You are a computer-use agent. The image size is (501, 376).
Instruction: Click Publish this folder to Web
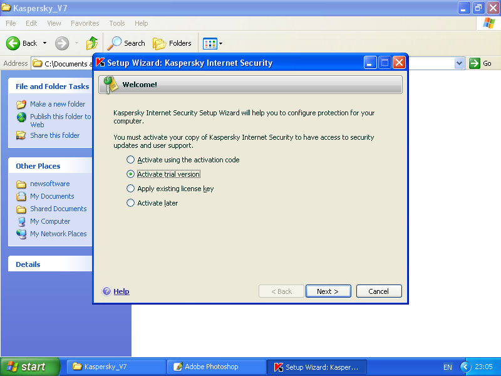[x=60, y=120]
